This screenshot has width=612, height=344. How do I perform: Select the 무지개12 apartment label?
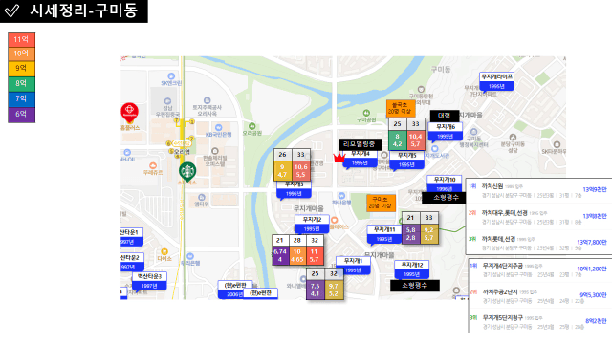(x=412, y=269)
